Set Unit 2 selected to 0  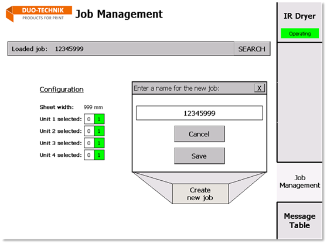tap(89, 131)
